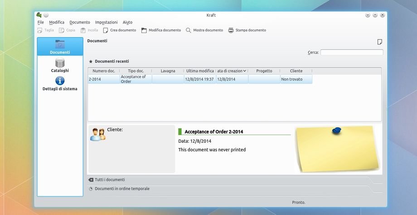417x215 pixels.
Task: Click inside the Cerca search field
Action: 351,52
